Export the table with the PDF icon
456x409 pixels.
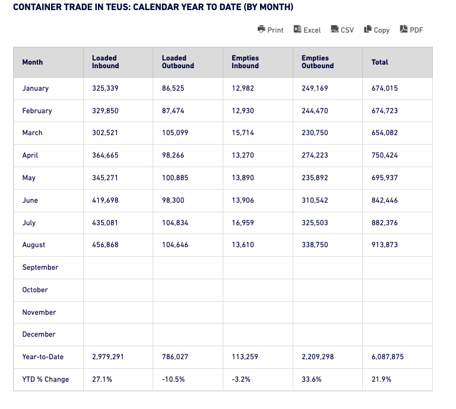pyautogui.click(x=404, y=29)
